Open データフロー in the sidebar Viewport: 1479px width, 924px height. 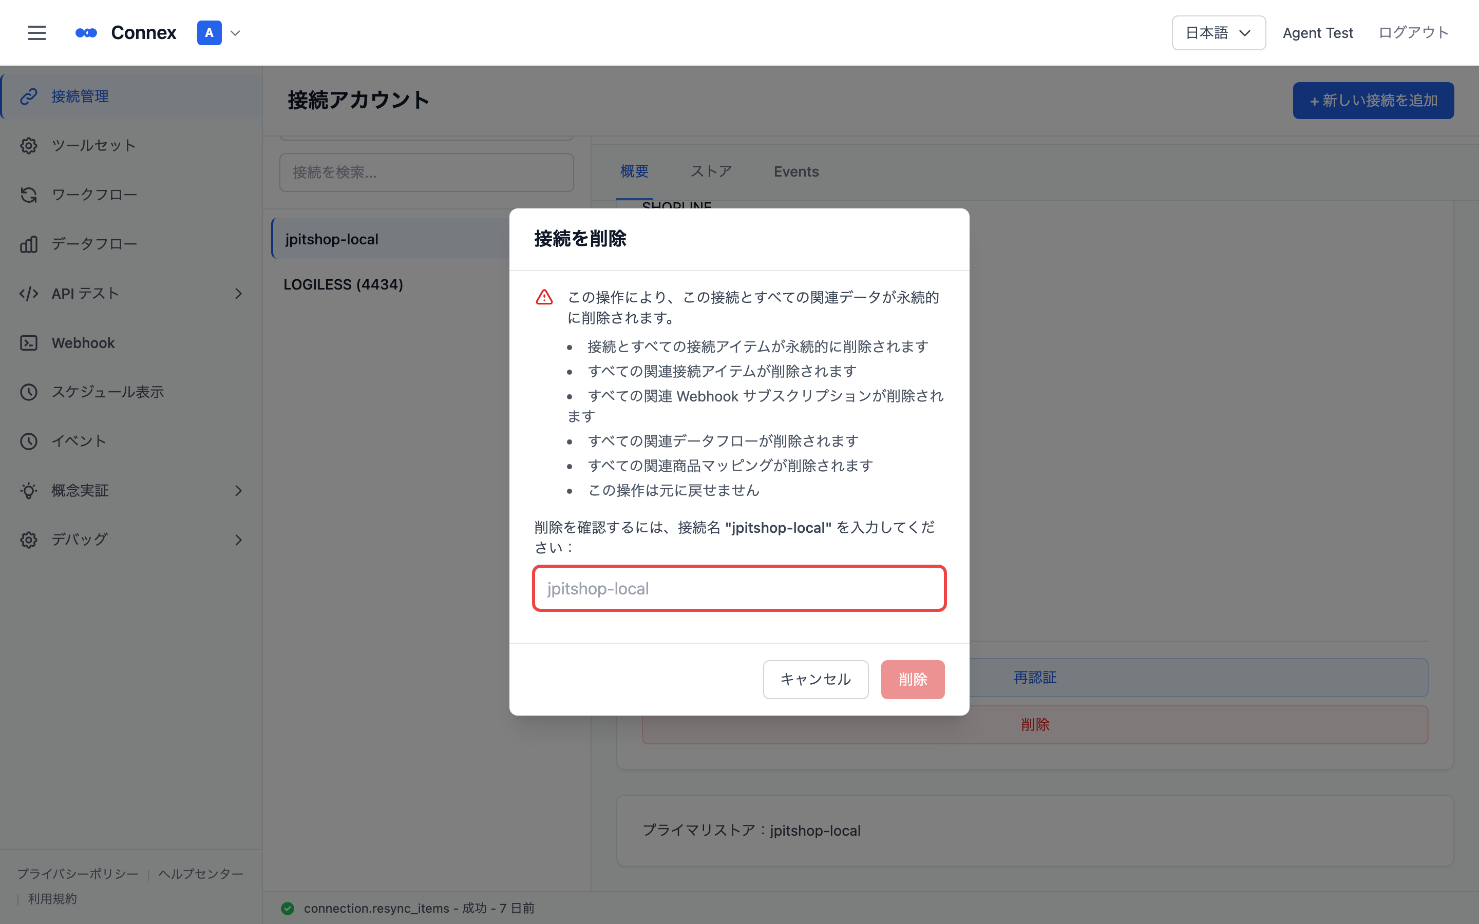131,244
